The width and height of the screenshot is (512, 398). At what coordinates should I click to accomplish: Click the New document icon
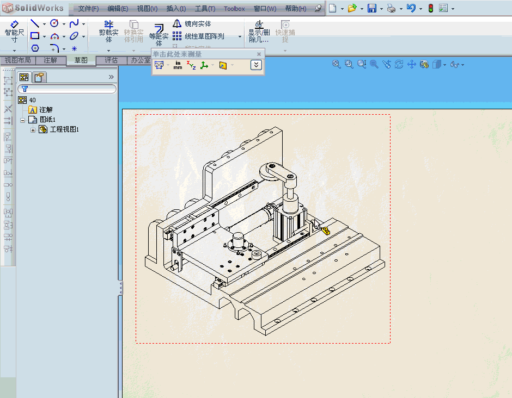[x=333, y=8]
